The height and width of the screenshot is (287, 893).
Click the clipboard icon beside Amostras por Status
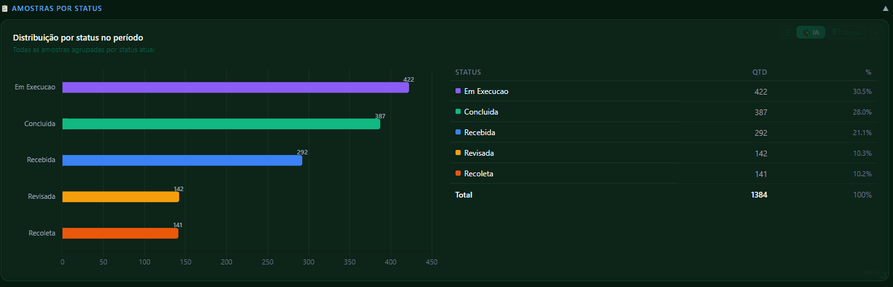point(5,8)
